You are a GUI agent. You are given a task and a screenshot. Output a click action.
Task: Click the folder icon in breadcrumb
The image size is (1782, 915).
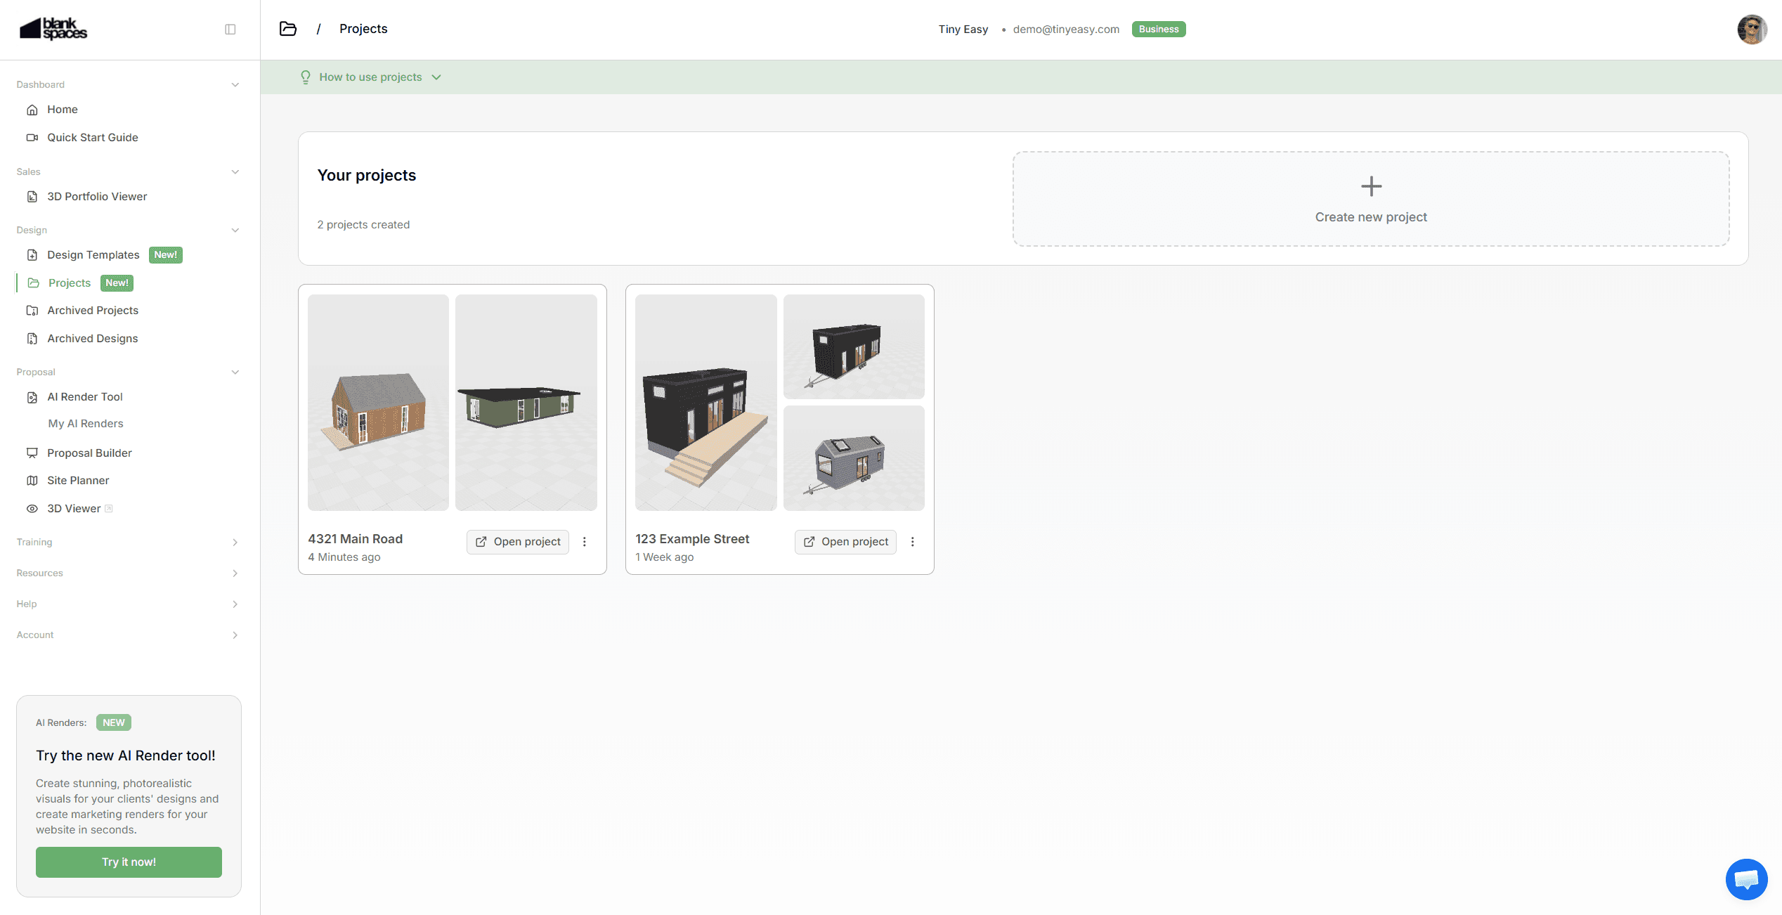point(287,29)
